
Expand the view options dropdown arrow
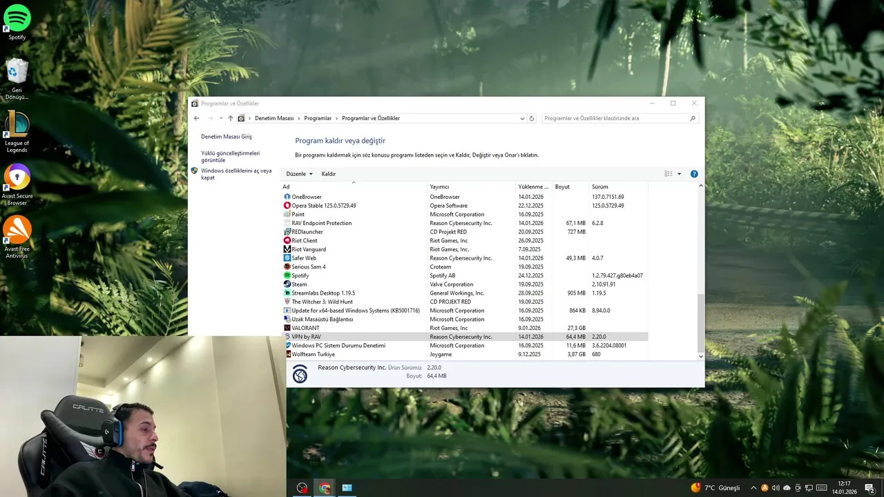click(680, 174)
